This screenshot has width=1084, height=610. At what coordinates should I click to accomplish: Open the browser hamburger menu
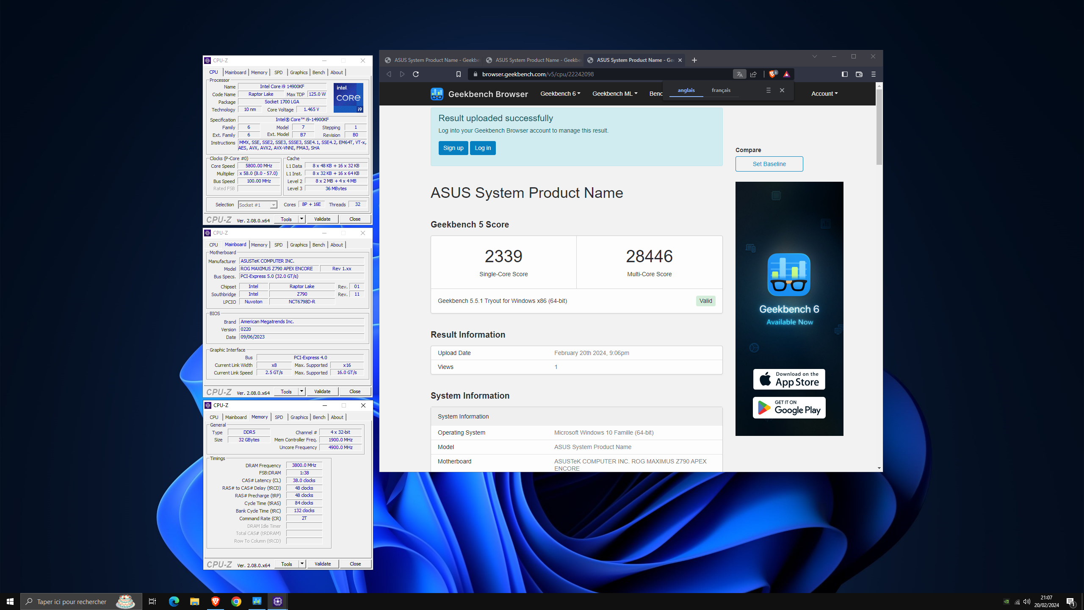click(x=874, y=74)
